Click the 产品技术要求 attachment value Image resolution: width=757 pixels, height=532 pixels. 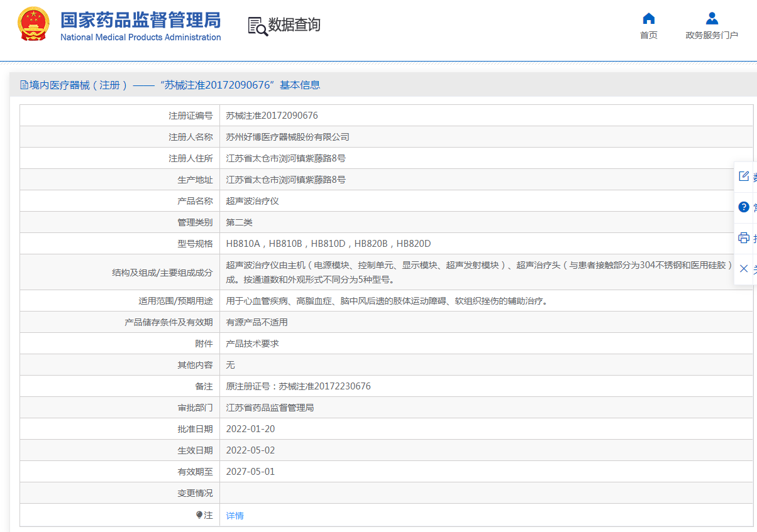click(x=253, y=344)
